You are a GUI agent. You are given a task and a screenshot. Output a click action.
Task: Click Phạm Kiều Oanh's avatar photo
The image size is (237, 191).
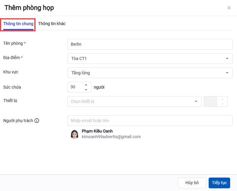point(75,134)
